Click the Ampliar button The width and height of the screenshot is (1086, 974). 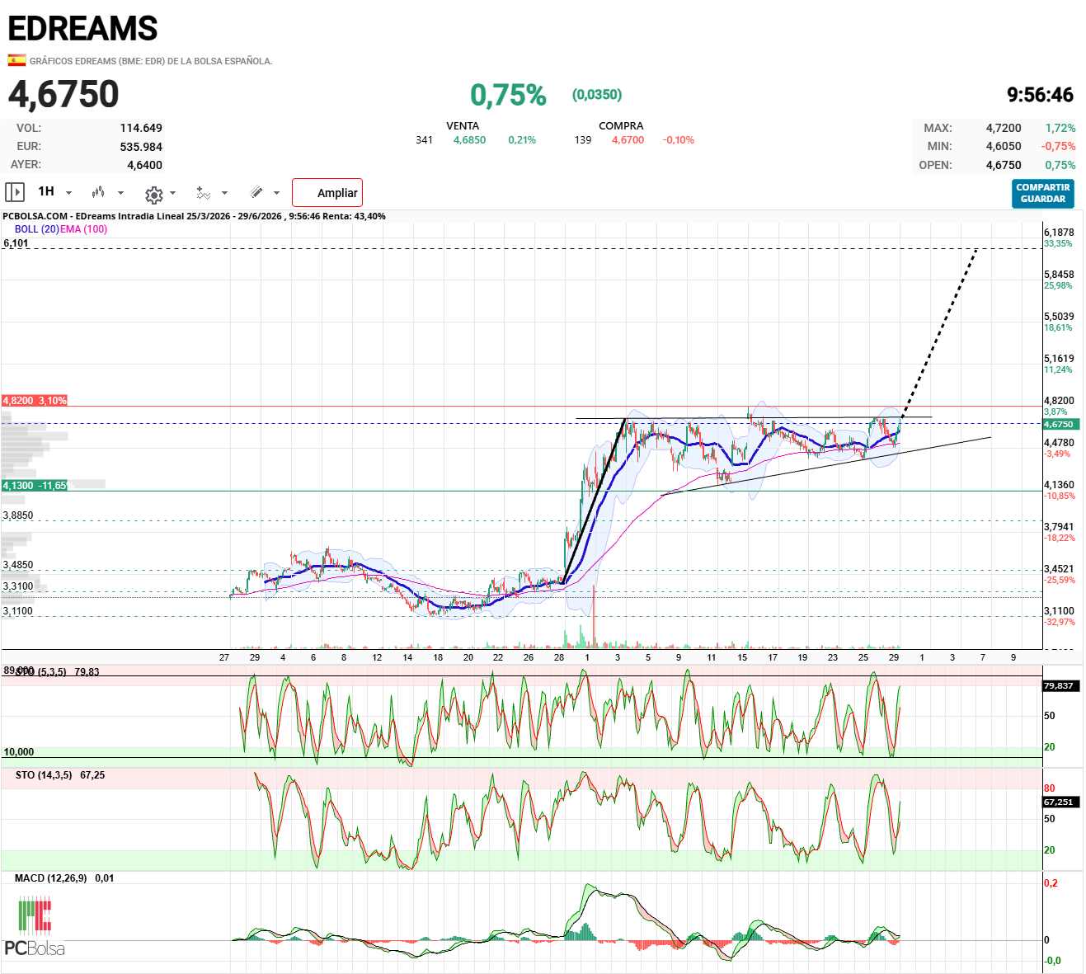(327, 193)
